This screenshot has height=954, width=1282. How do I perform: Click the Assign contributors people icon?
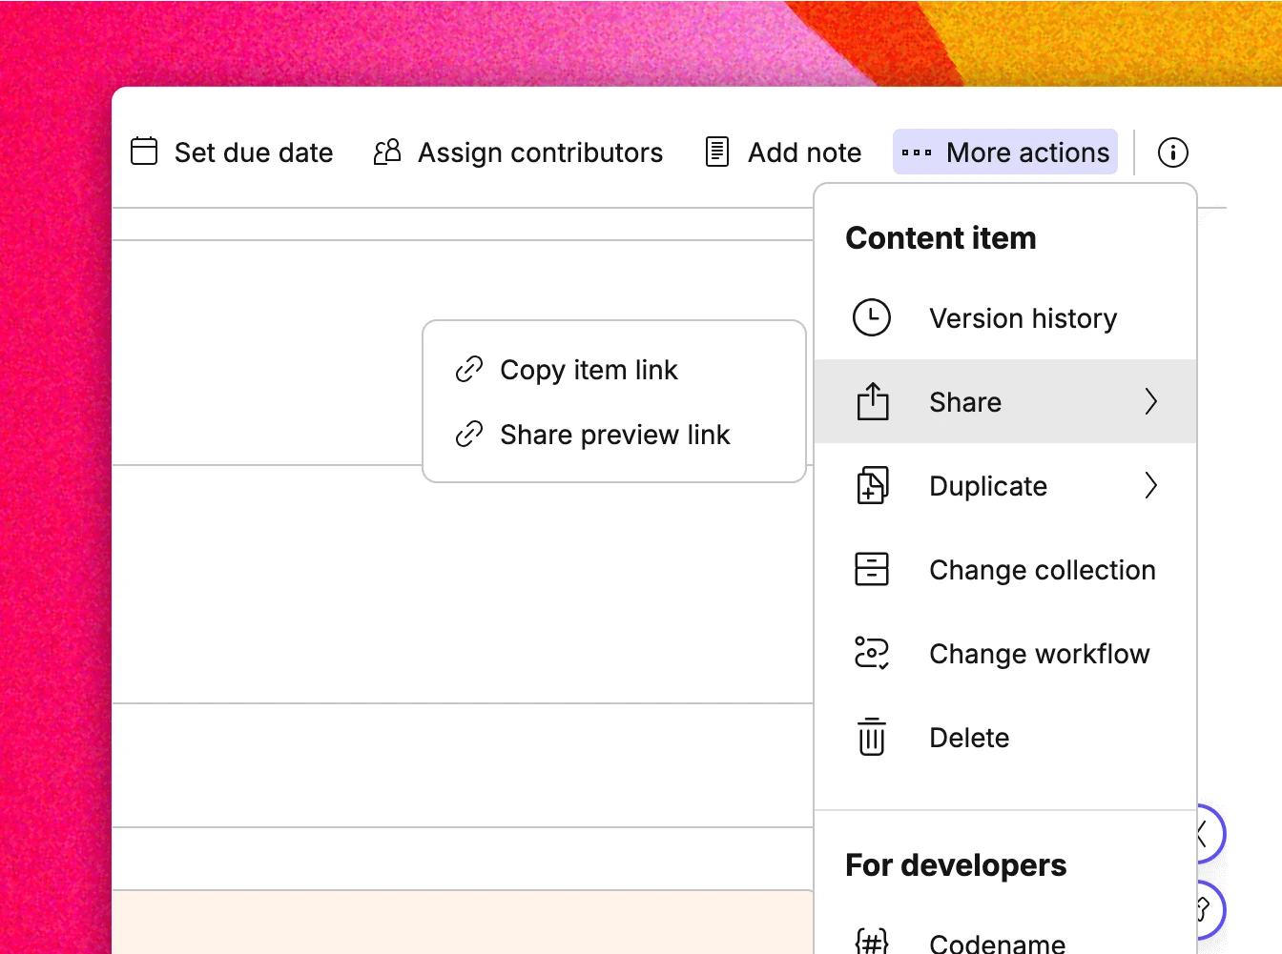387,152
